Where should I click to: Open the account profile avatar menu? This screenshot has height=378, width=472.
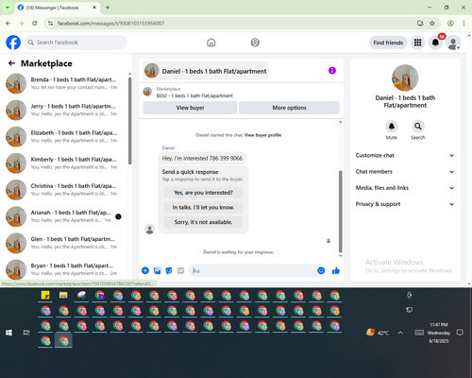[453, 43]
